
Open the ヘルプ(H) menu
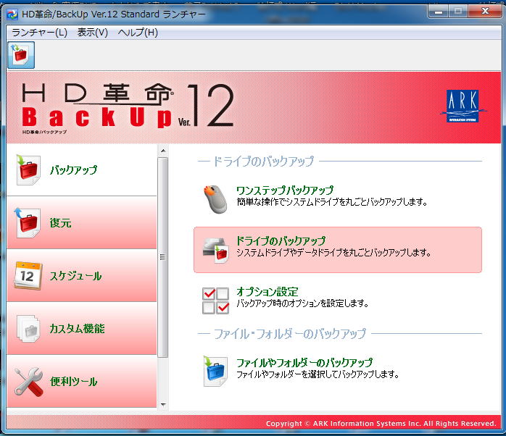pyautogui.click(x=138, y=33)
